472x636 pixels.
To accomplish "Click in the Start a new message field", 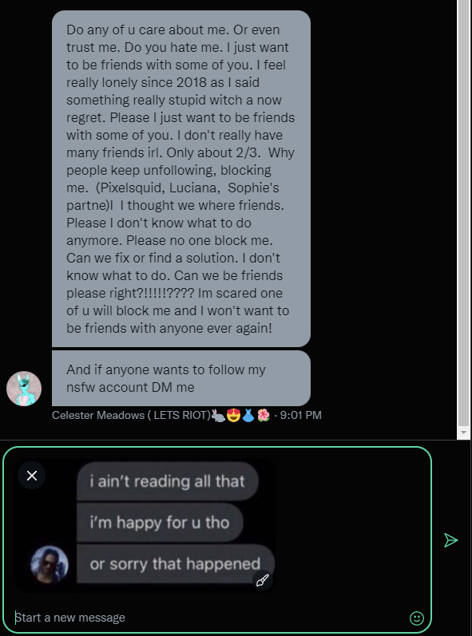I will [x=211, y=618].
